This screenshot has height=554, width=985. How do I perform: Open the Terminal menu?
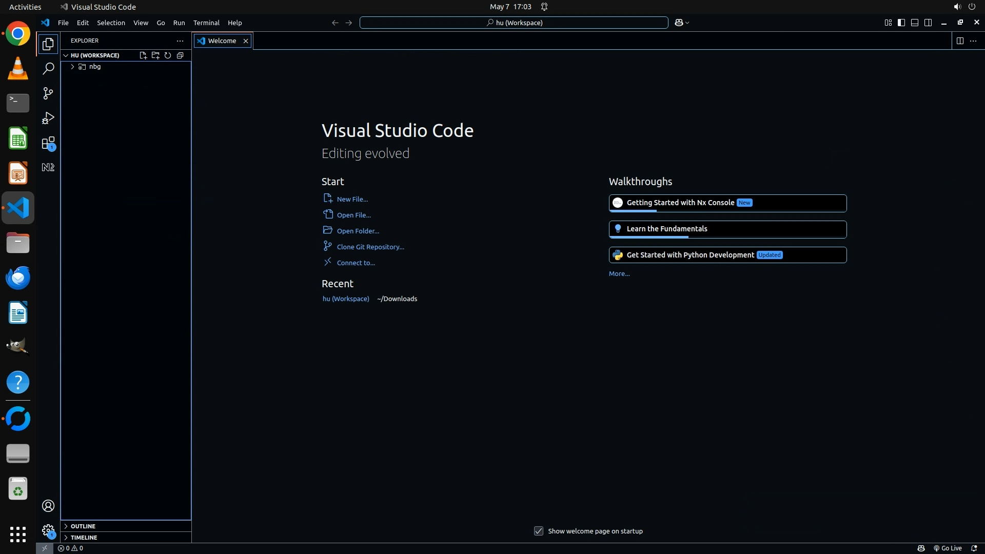[x=206, y=23]
